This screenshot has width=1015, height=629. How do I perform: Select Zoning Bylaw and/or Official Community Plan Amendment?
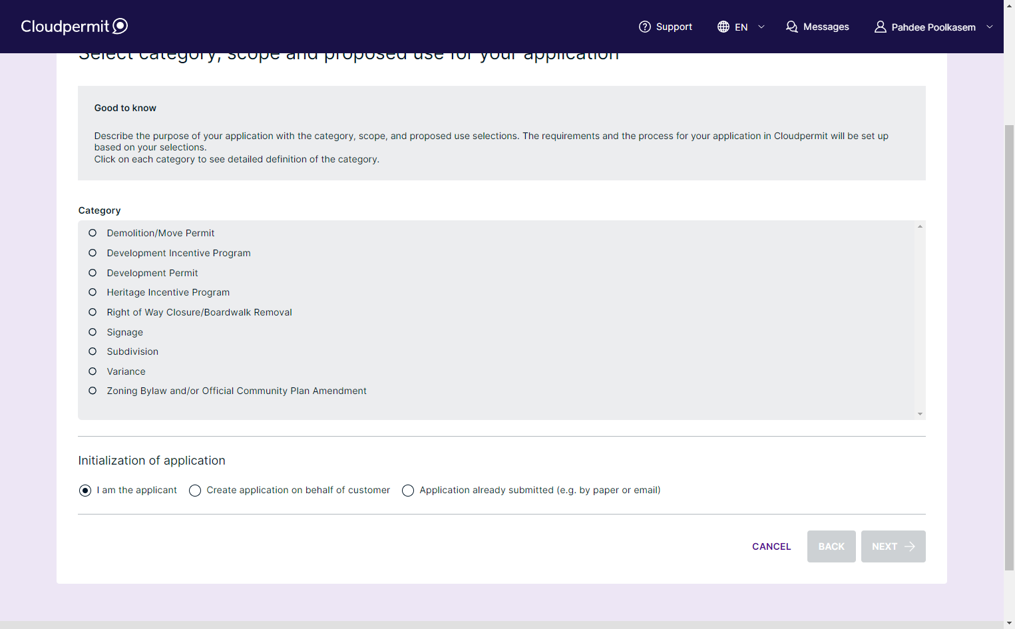93,391
